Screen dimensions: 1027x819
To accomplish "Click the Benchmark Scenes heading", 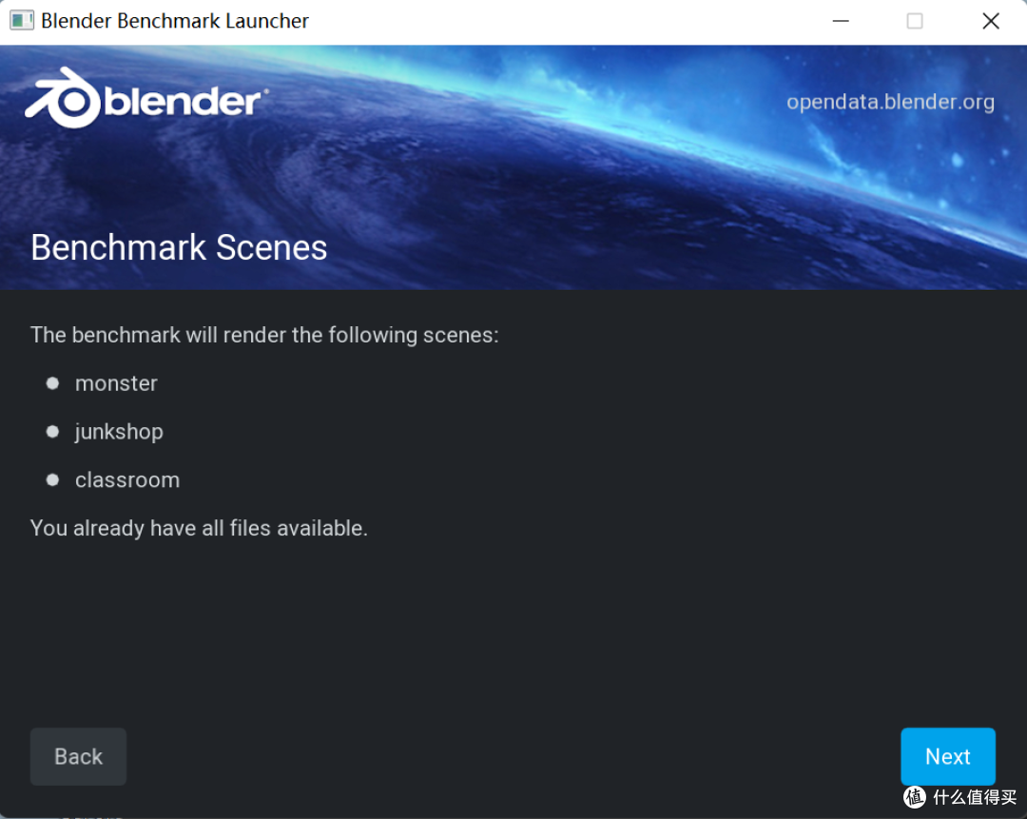I will (x=179, y=247).
